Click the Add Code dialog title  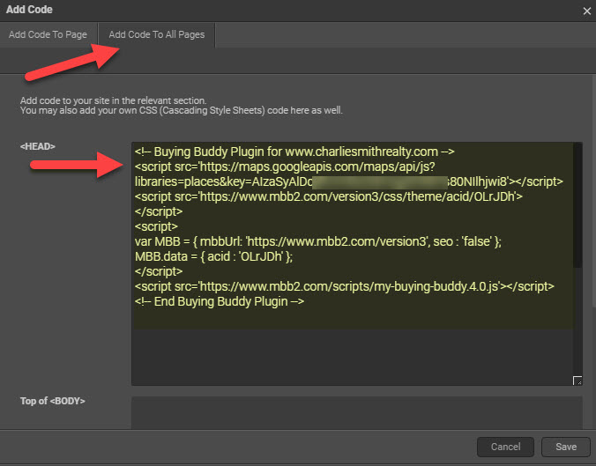point(29,10)
